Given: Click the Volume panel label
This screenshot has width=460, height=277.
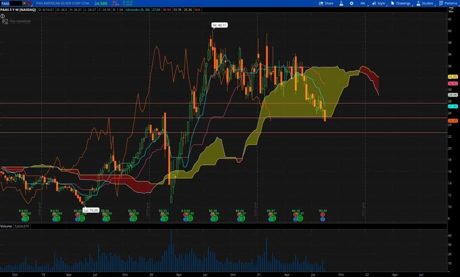Looking at the screenshot, I should [6, 226].
